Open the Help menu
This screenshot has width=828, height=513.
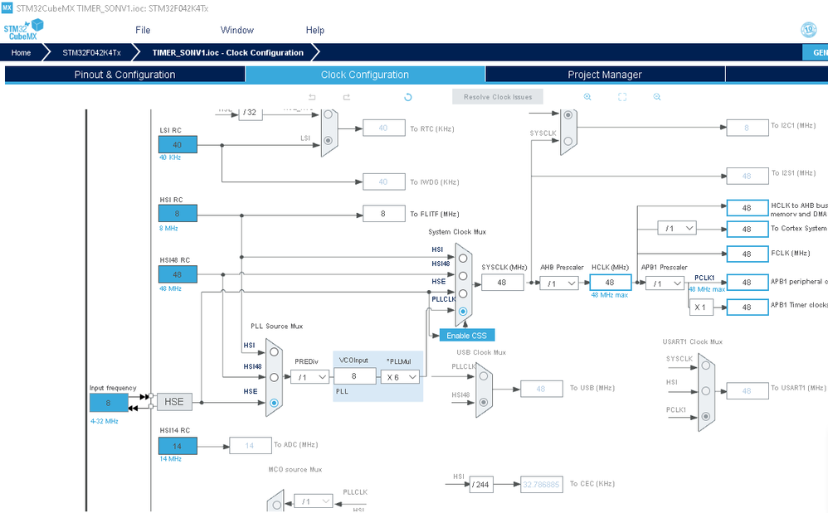click(315, 30)
